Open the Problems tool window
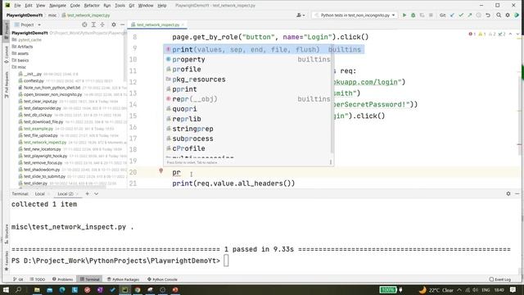This screenshot has height=295, width=524. pos(62,279)
